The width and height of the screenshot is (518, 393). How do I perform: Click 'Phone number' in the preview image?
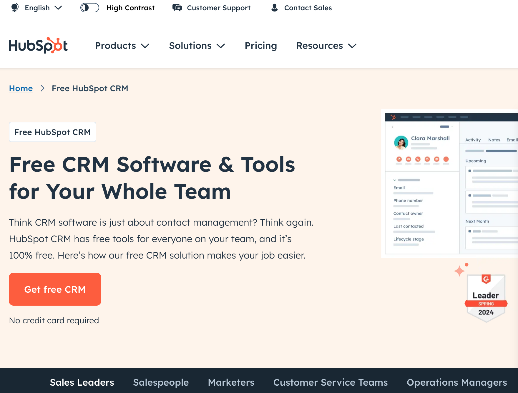tap(408, 200)
